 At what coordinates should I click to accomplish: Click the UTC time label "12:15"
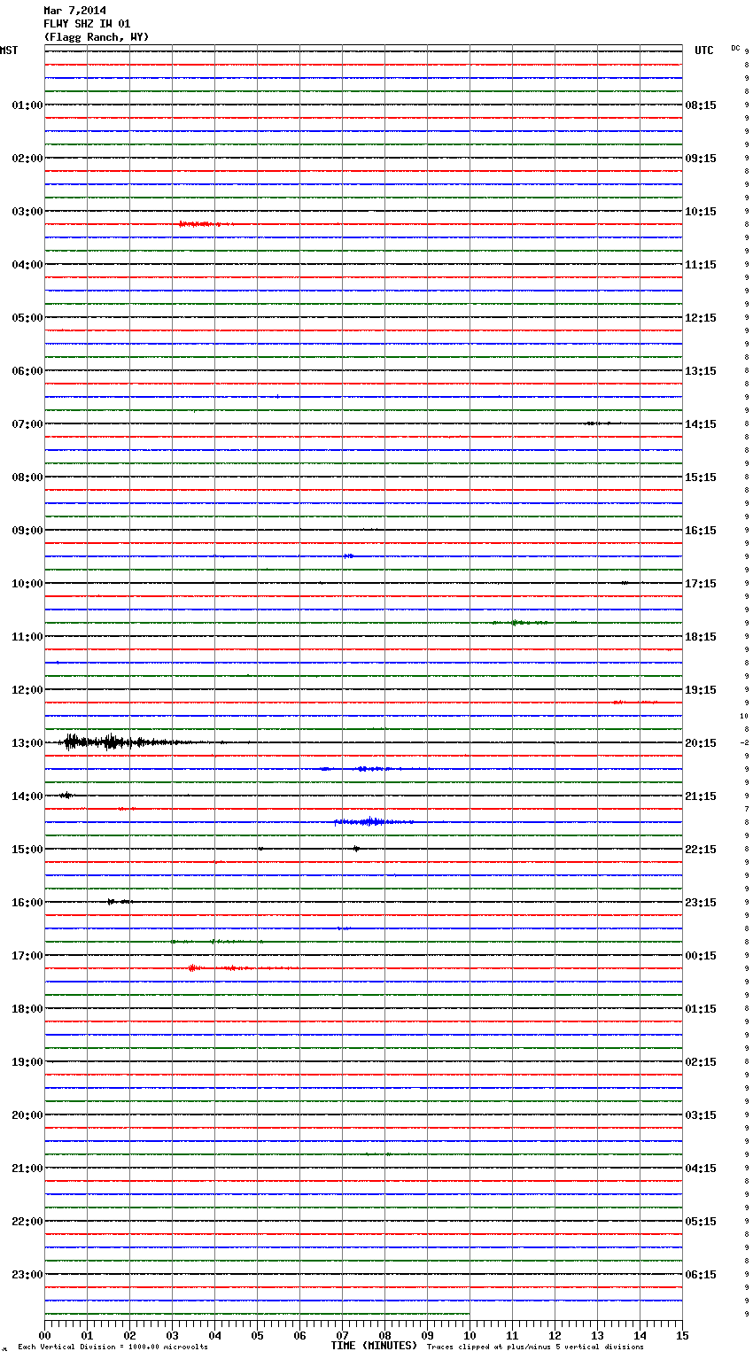pyautogui.click(x=701, y=318)
